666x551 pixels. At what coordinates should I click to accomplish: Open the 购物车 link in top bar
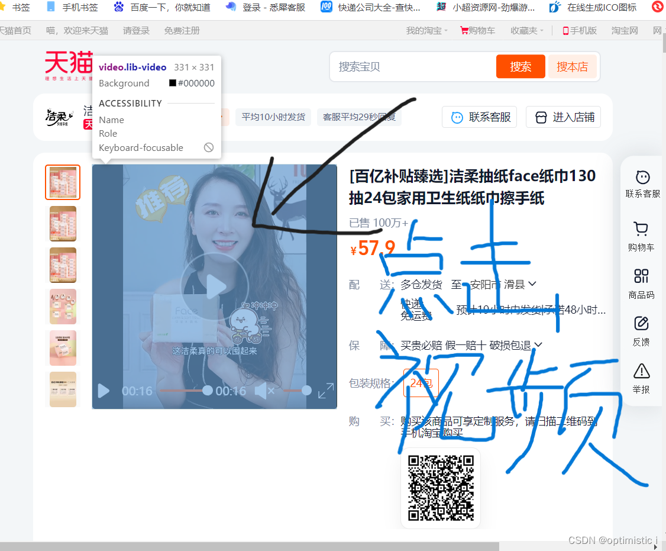pos(478,31)
